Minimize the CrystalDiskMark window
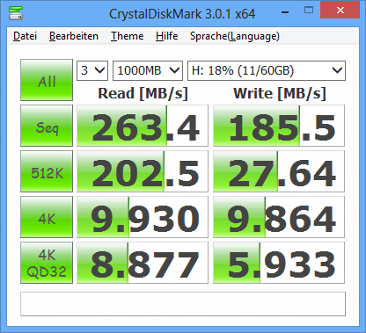This screenshot has width=366, height=333. (285, 11)
